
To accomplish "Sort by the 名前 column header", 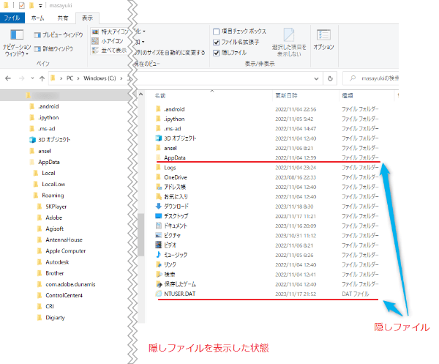I will click(x=160, y=95).
